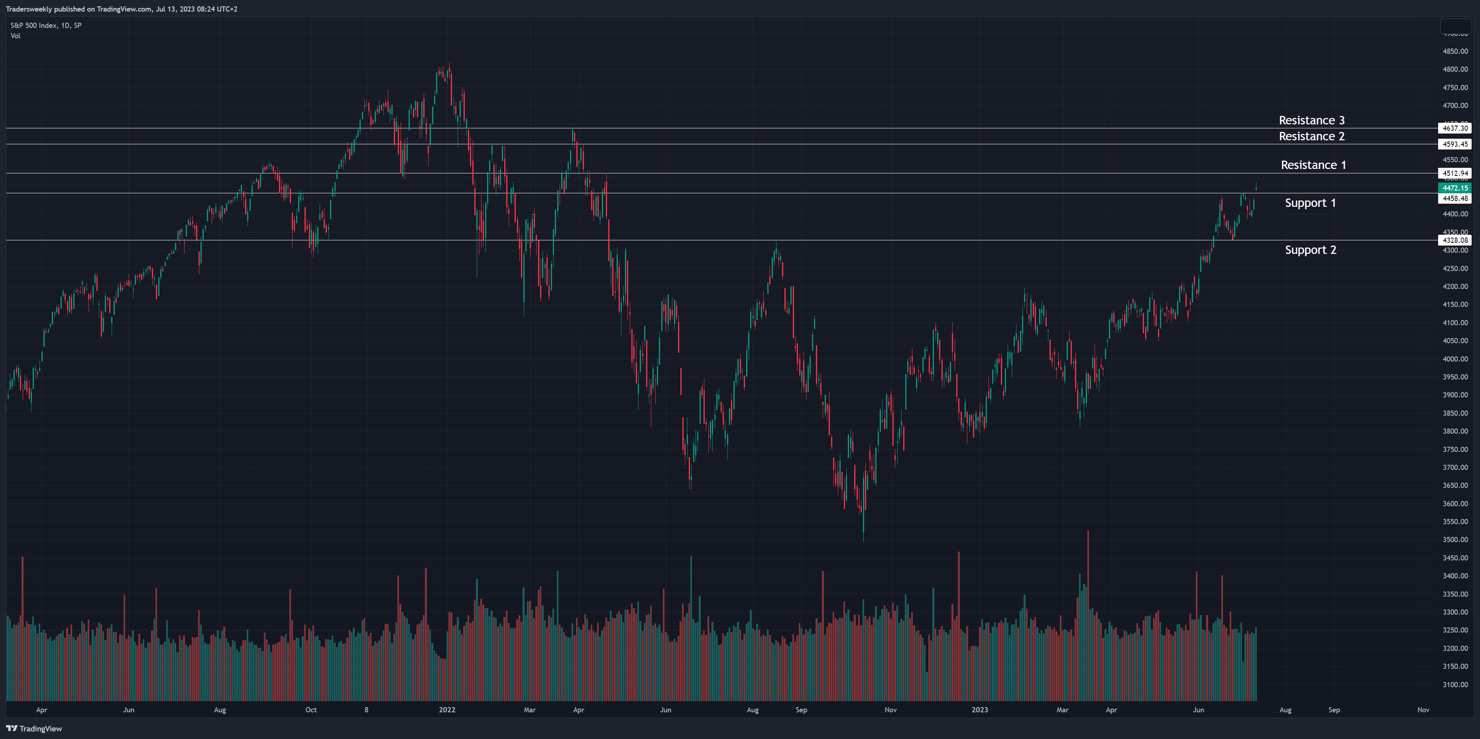Click the Support 1 label

(x=1310, y=203)
